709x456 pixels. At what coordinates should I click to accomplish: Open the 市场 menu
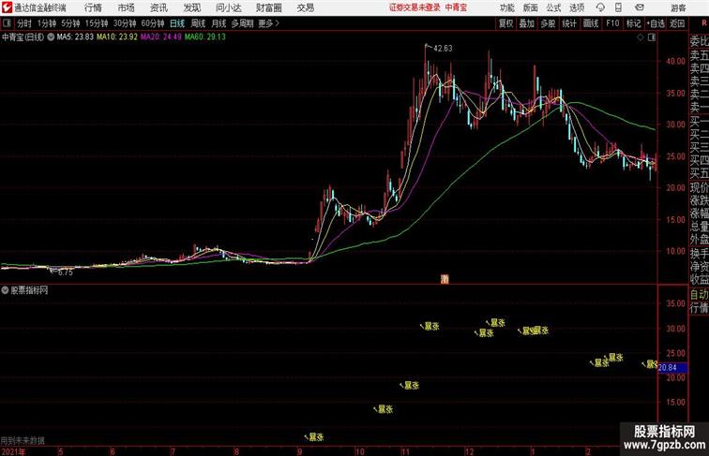coord(126,7)
